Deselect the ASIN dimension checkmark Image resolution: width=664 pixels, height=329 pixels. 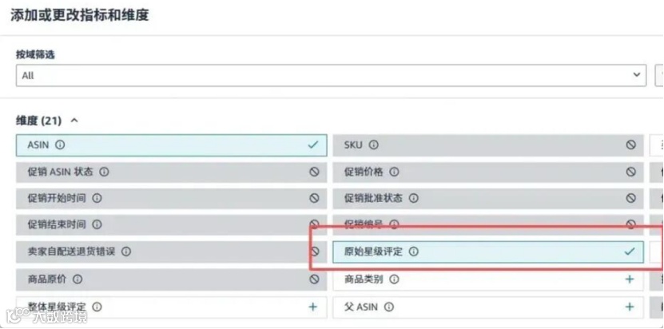[312, 145]
